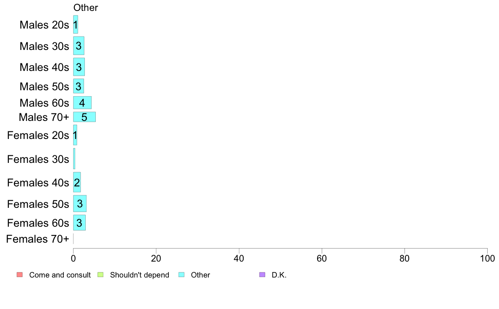Select the Females 20s bar
The width and height of the screenshot is (499, 309).
tap(75, 135)
